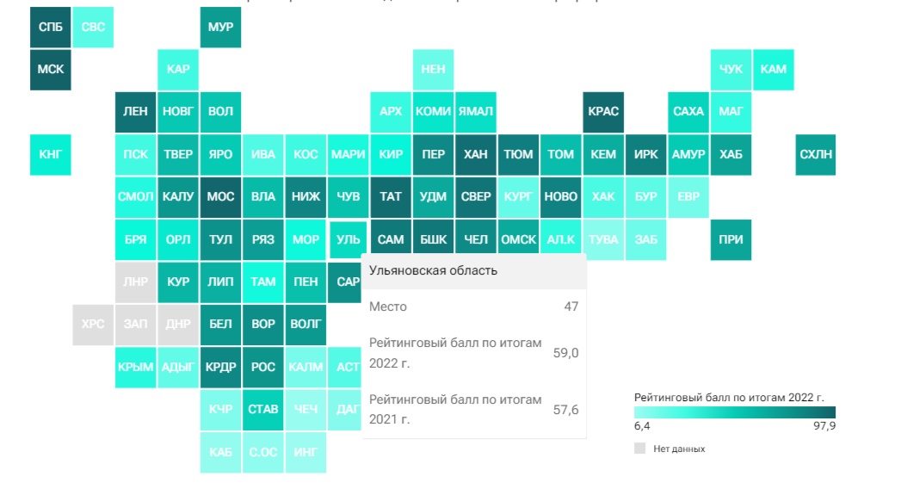This screenshot has height=489, width=901.
Task: Select the ЧУК region tile
Action: pos(731,69)
